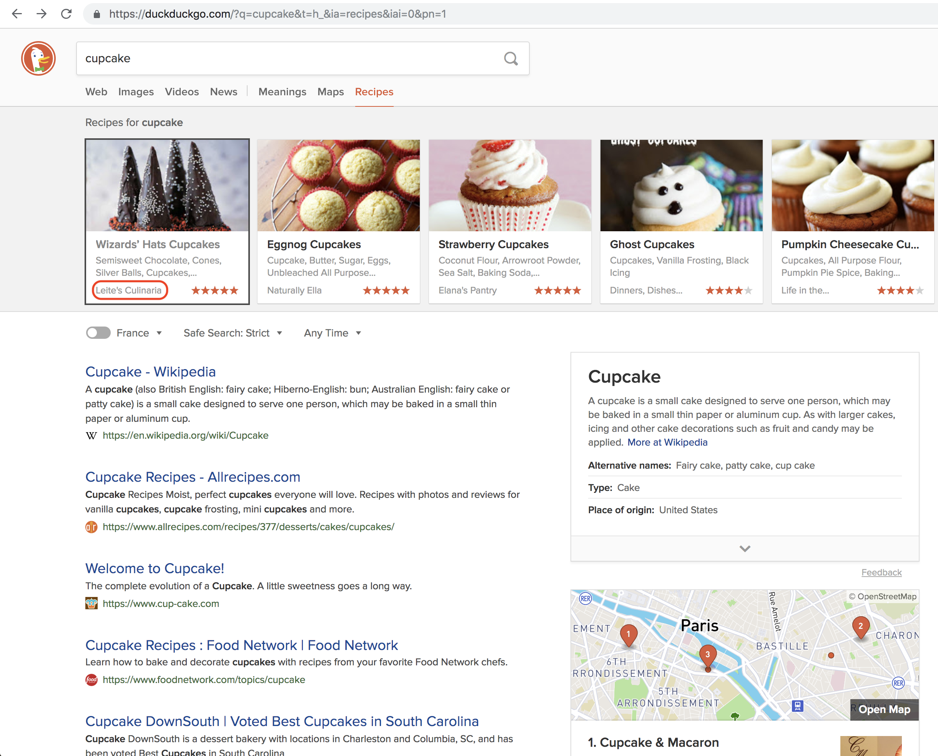Click the browser address bar URL
938x756 pixels.
(x=278, y=14)
